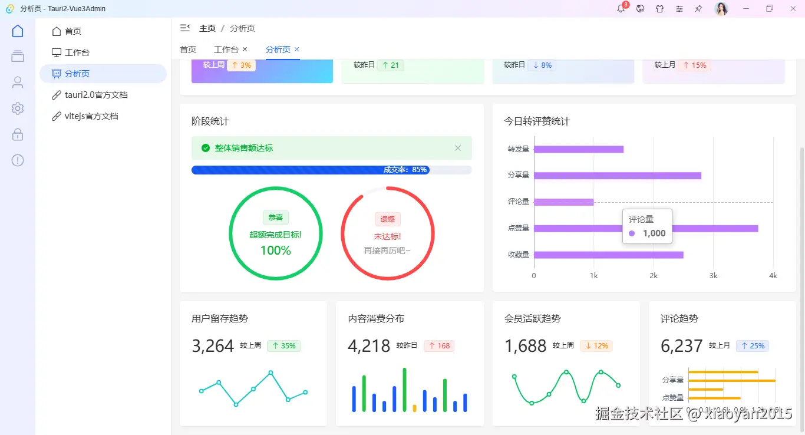The width and height of the screenshot is (805, 435).
Task: Open the layout settings sliders icon
Action: click(679, 9)
